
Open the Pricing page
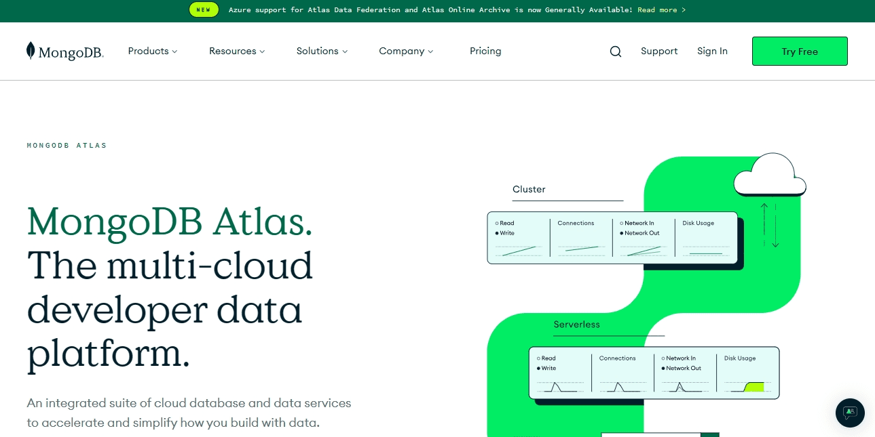(x=485, y=51)
